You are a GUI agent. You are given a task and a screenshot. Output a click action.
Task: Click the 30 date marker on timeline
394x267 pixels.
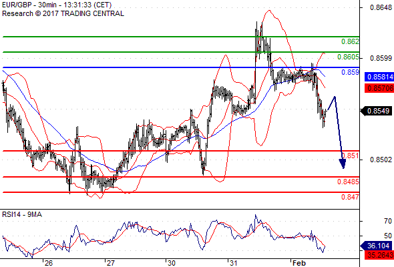[171, 263]
